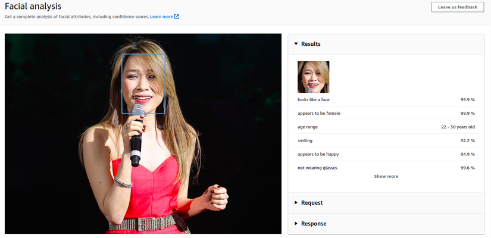
Task: Click the external link icon beside Learn more
Action: (177, 17)
